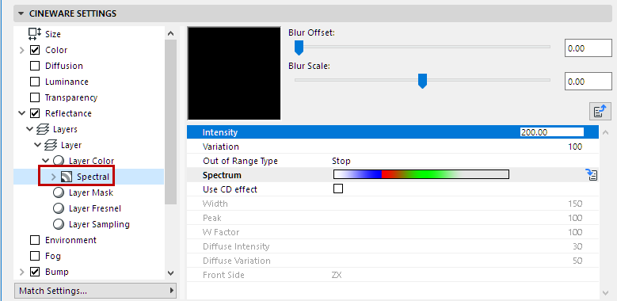Expand the Spectral shader node
Viewport: 617px width, 301px height.
(54, 177)
